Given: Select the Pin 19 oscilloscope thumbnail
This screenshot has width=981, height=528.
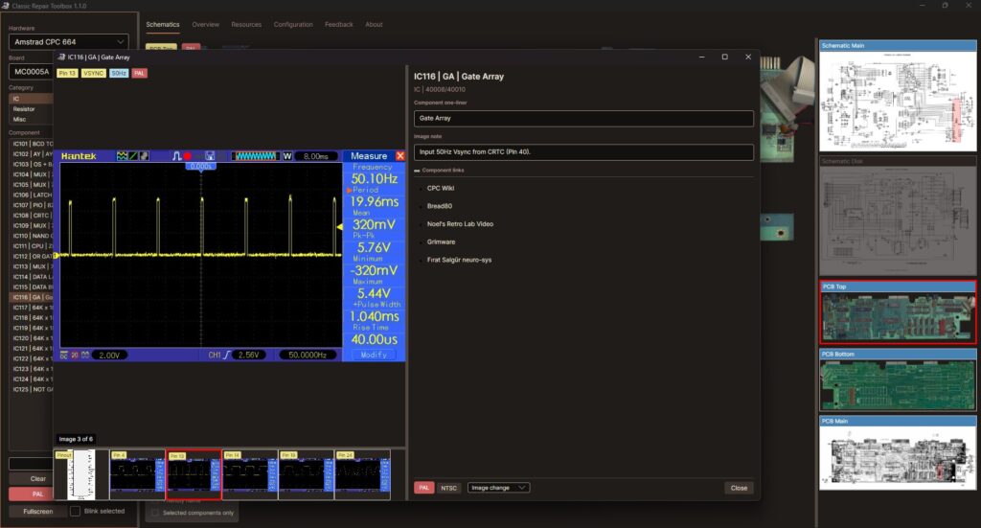Looking at the screenshot, I should pyautogui.click(x=306, y=475).
